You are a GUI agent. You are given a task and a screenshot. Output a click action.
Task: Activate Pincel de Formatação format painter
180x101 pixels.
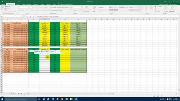11,11
